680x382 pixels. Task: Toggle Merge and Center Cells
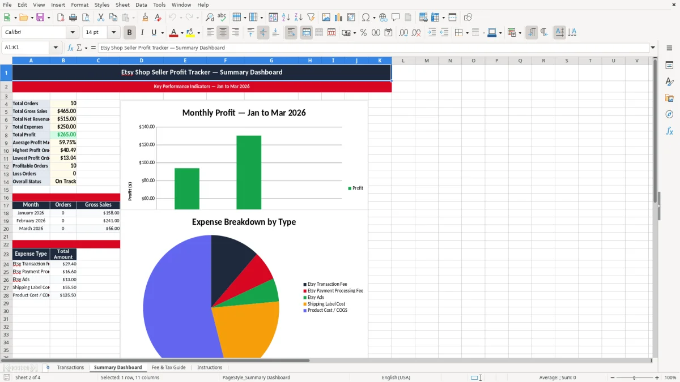click(307, 33)
